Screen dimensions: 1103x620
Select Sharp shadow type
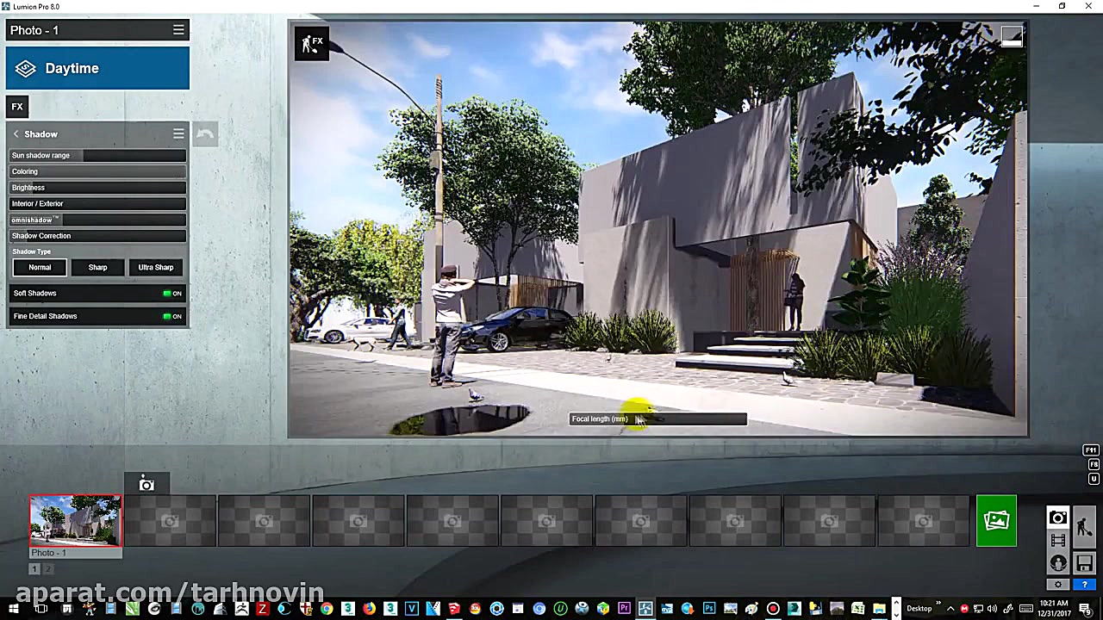pos(97,267)
